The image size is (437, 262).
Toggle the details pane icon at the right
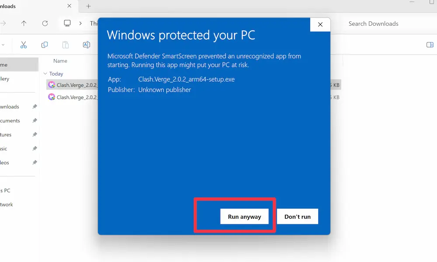point(430,45)
